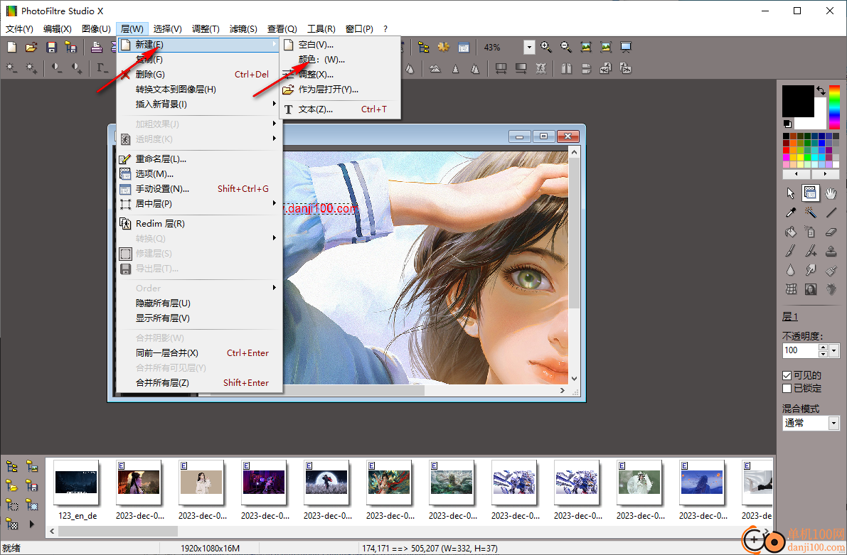Choose 空白(V)... from the New submenu

click(x=340, y=45)
